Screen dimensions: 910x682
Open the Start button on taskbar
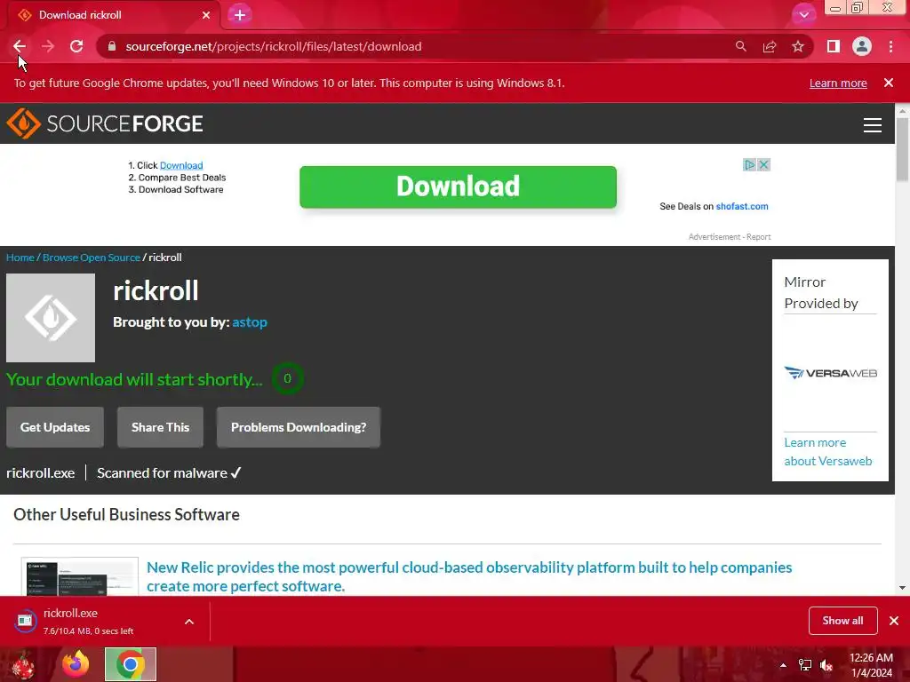[22, 664]
